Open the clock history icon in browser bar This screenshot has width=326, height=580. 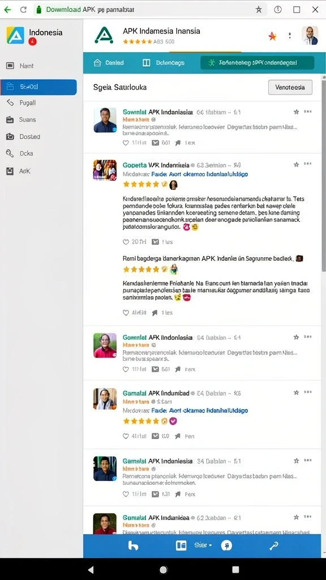click(x=278, y=10)
